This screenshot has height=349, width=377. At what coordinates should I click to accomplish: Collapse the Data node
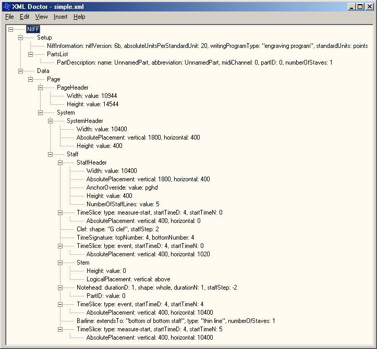tap(21, 71)
